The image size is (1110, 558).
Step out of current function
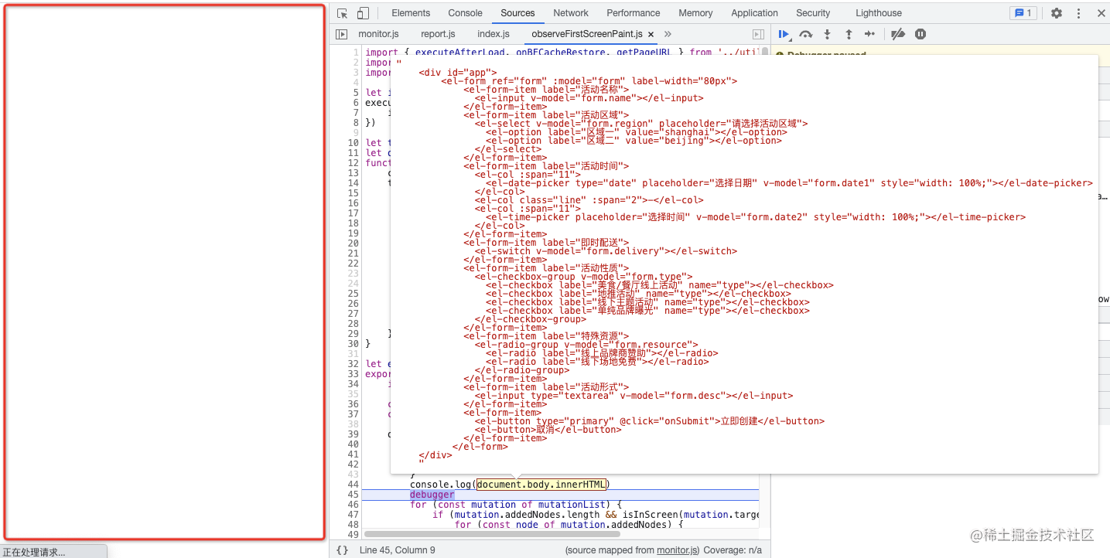coord(849,34)
